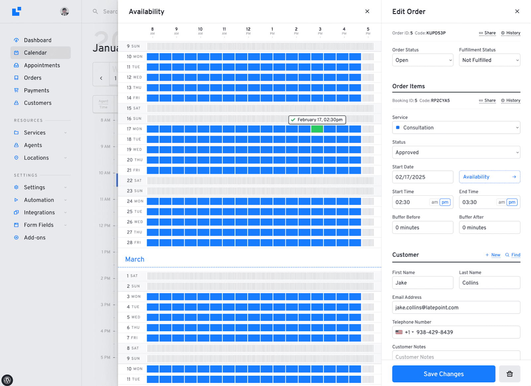This screenshot has height=386, width=531.
Task: Open the booking Status dropdown showing Approved
Action: tap(456, 152)
